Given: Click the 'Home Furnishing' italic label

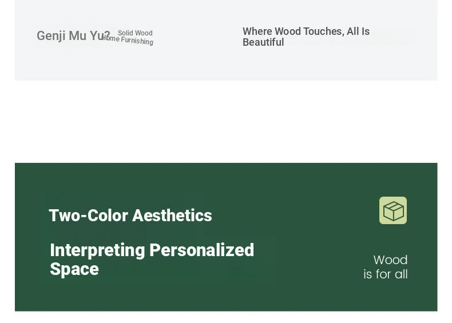Looking at the screenshot, I should pos(128,40).
